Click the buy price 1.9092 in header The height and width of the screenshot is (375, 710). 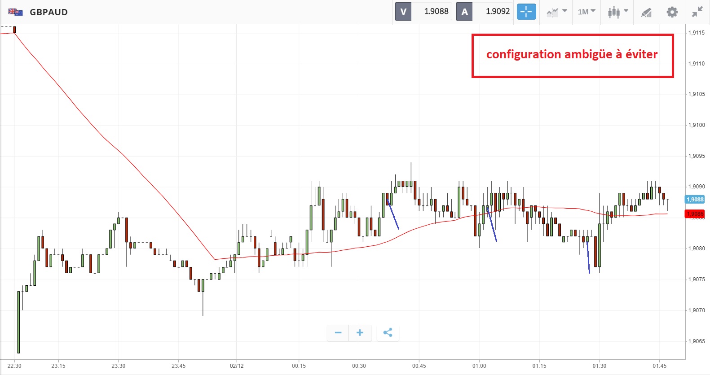[498, 12]
